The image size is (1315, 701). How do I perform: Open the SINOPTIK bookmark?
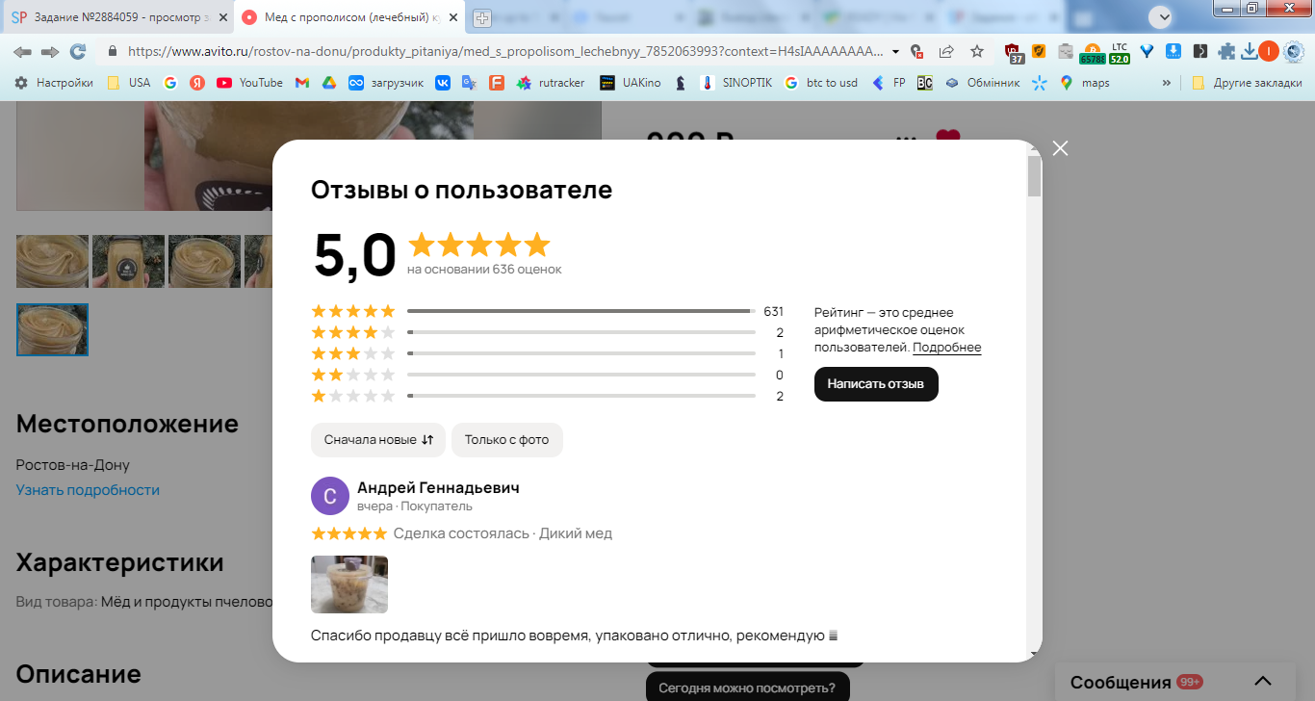(736, 83)
